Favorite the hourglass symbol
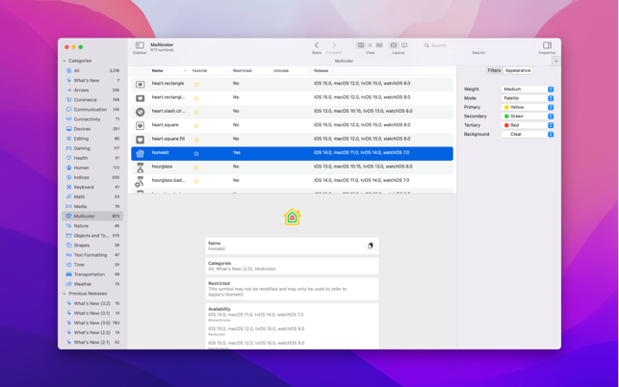Image resolution: width=619 pixels, height=387 pixels. coord(196,168)
